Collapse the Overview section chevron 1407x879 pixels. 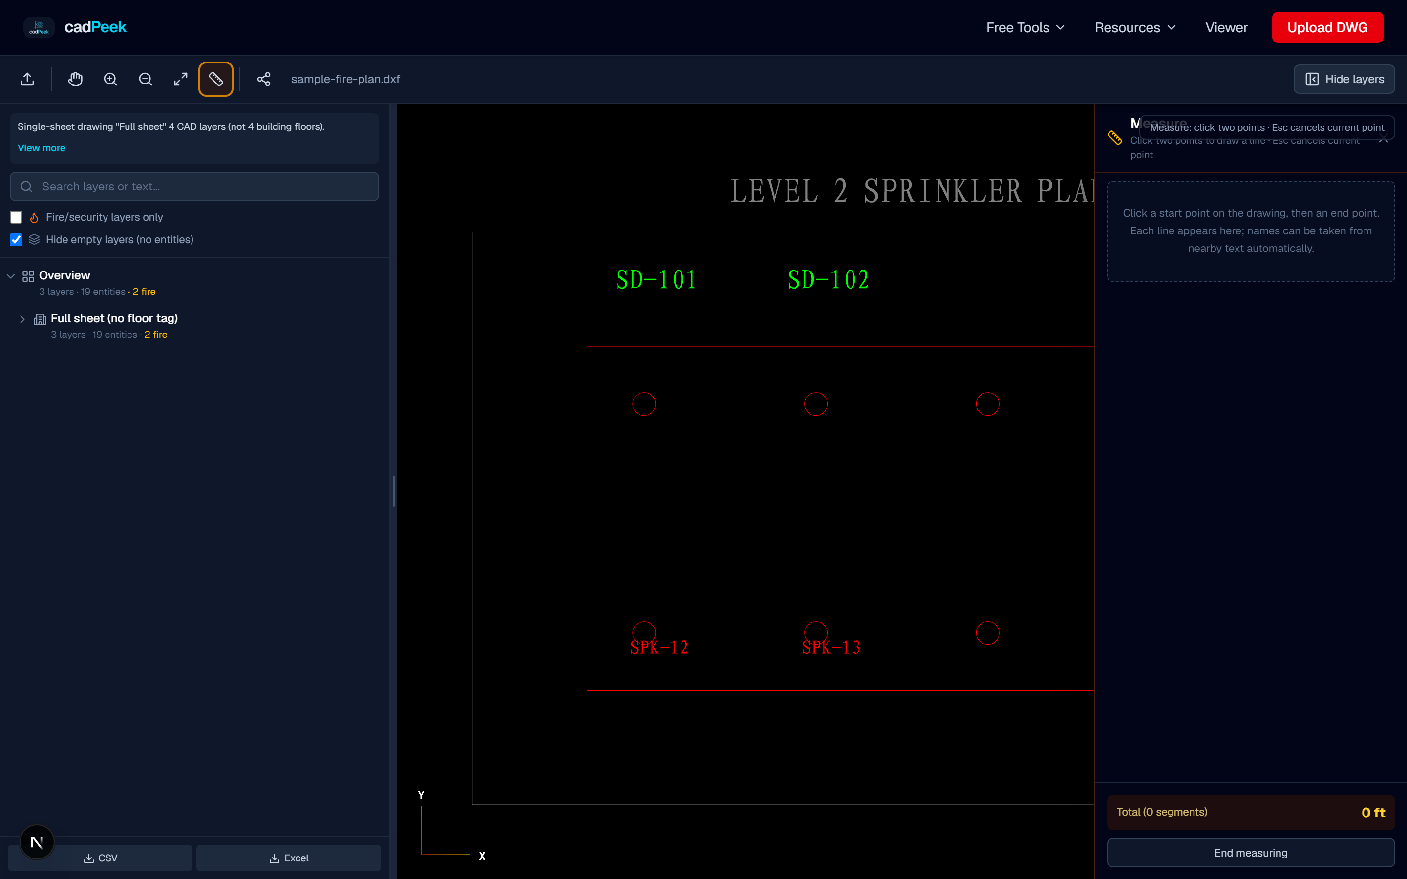tap(10, 276)
